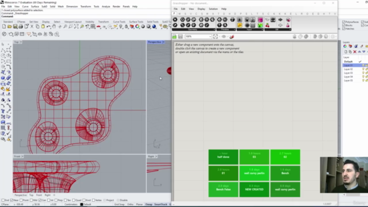The width and height of the screenshot is (368, 207).
Task: Click the black right arrow icon in Util
Action: 281,20
